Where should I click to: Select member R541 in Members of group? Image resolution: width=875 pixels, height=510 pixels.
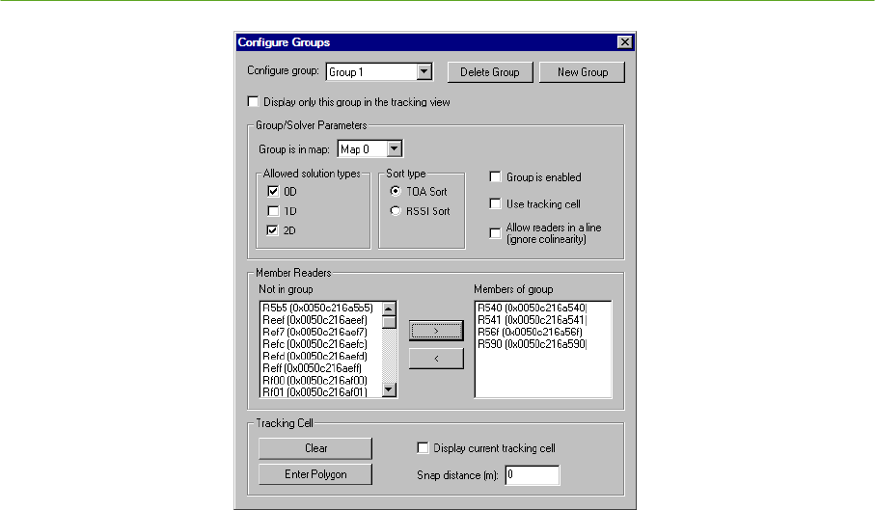tap(543, 320)
